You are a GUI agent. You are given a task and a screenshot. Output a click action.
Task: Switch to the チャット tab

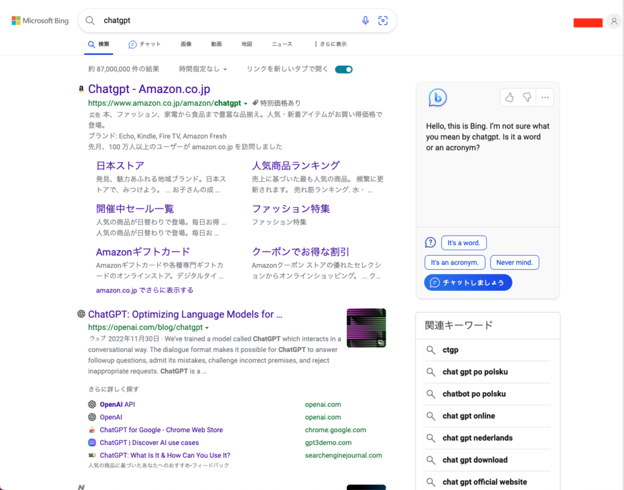(144, 44)
